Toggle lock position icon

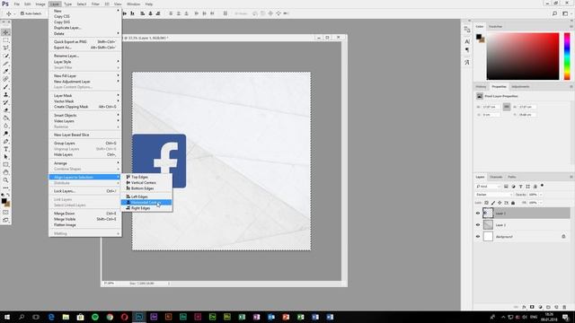click(x=500, y=203)
